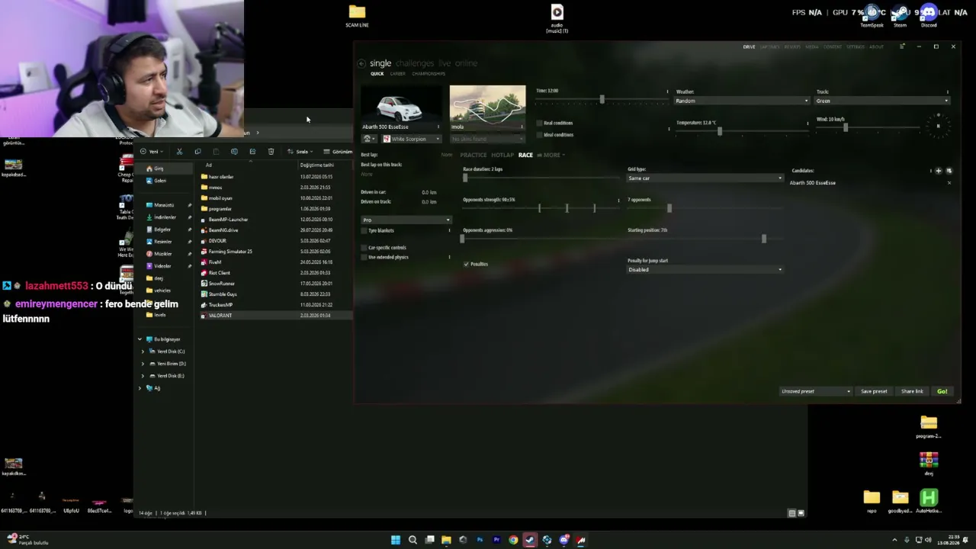Image resolution: width=976 pixels, height=549 pixels.
Task: Open the Weather dropdown set to Random
Action: 742,101
